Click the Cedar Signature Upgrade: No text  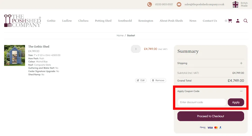(x=44, y=71)
